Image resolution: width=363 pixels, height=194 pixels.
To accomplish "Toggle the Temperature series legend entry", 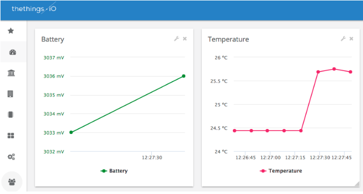I will click(x=281, y=171).
